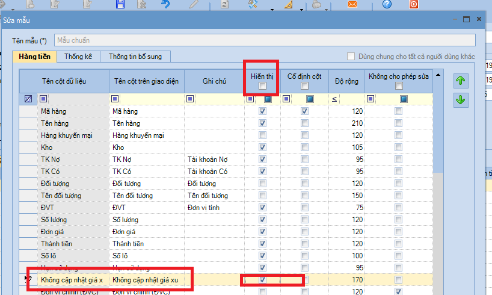This screenshot has width=492, height=295.
Task: Move row up with green up arrow
Action: [x=461, y=81]
